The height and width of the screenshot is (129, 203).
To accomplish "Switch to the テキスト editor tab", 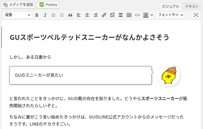I will (x=192, y=6).
